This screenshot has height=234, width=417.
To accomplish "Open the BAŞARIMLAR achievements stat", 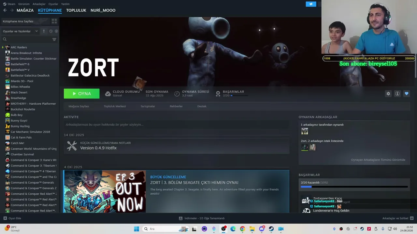I will pos(230,93).
